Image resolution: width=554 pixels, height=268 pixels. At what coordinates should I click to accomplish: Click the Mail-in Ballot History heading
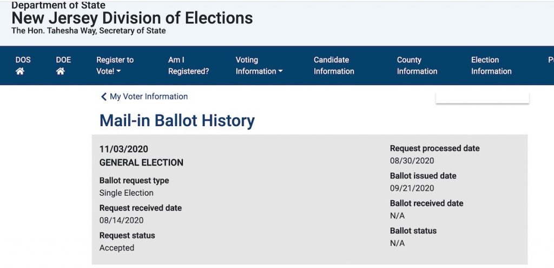(x=177, y=120)
